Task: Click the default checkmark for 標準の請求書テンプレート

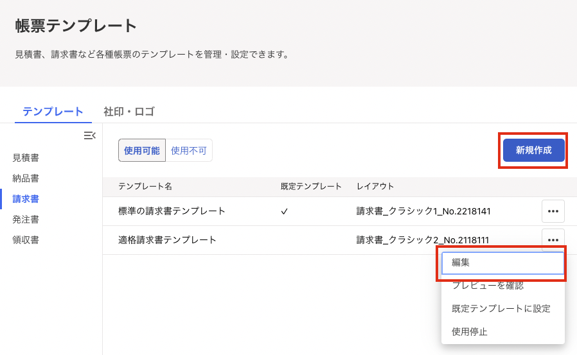Action: pyautogui.click(x=284, y=212)
